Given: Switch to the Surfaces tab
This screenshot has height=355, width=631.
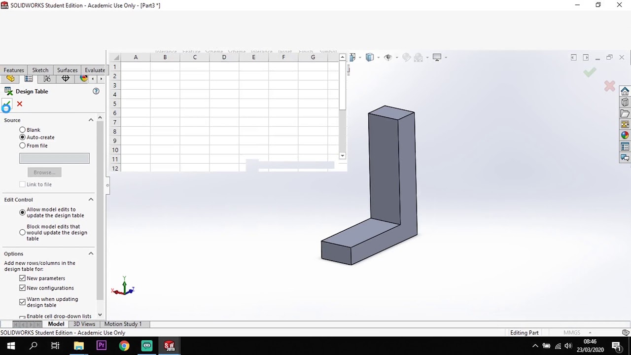Looking at the screenshot, I should [x=67, y=70].
